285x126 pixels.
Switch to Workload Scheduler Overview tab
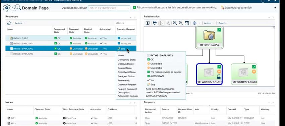click(21, 1)
